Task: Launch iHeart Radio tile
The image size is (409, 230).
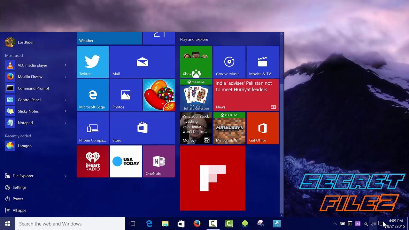Action: 93,161
